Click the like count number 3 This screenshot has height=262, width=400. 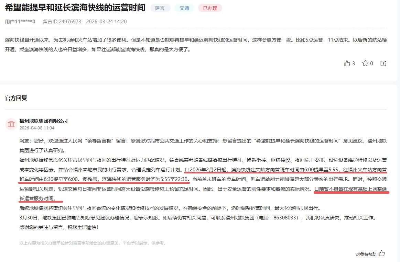(x=354, y=63)
